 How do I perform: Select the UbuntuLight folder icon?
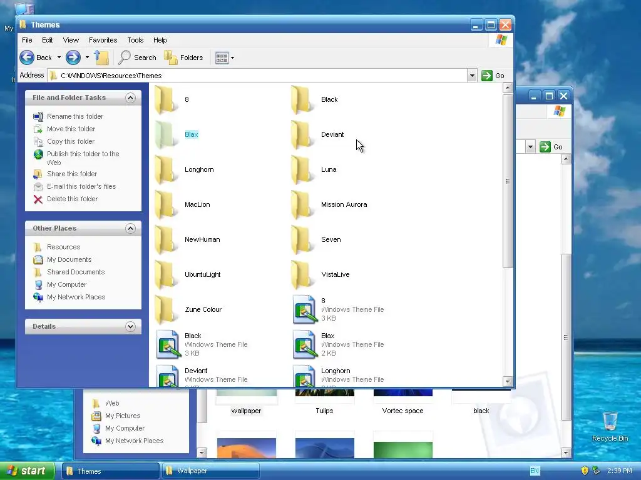tap(167, 275)
